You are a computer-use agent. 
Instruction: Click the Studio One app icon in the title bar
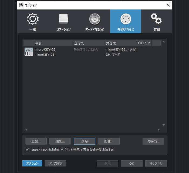(x=21, y=5)
